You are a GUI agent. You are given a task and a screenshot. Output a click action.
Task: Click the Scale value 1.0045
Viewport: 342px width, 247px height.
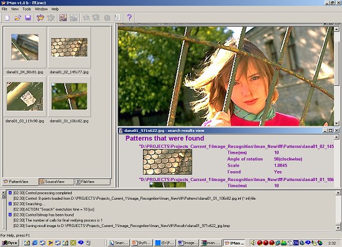pyautogui.click(x=280, y=165)
